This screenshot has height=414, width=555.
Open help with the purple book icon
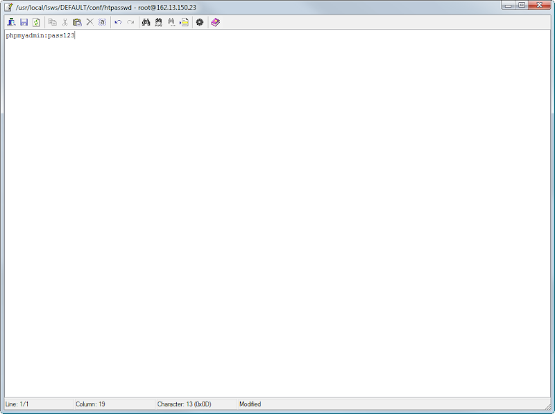coord(215,22)
